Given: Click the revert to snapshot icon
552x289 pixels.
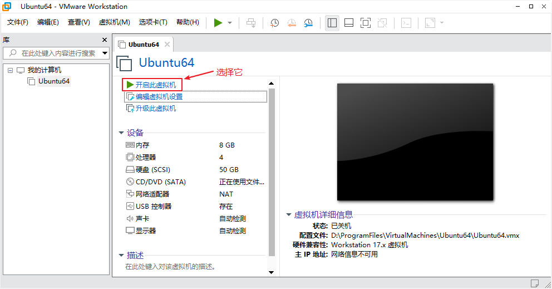Looking at the screenshot, I should click(x=292, y=23).
